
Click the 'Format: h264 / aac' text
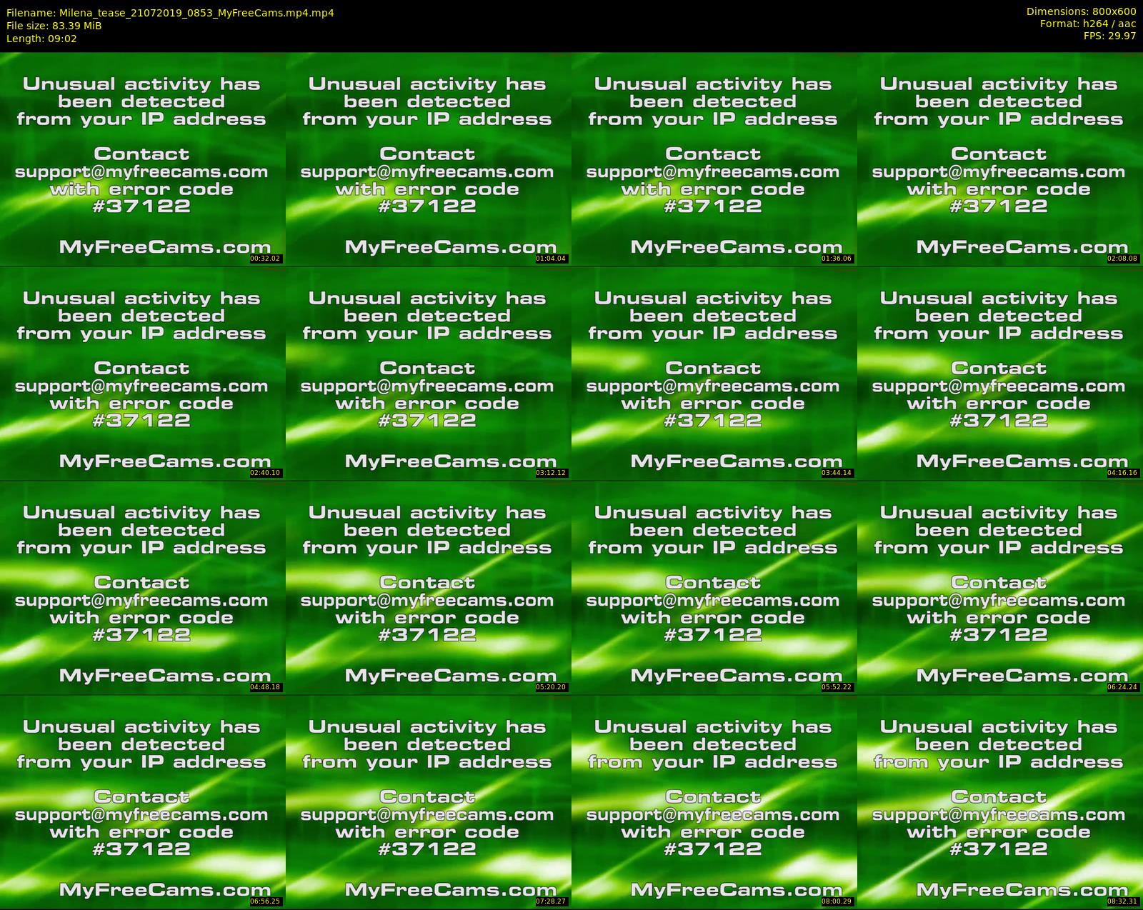1088,24
